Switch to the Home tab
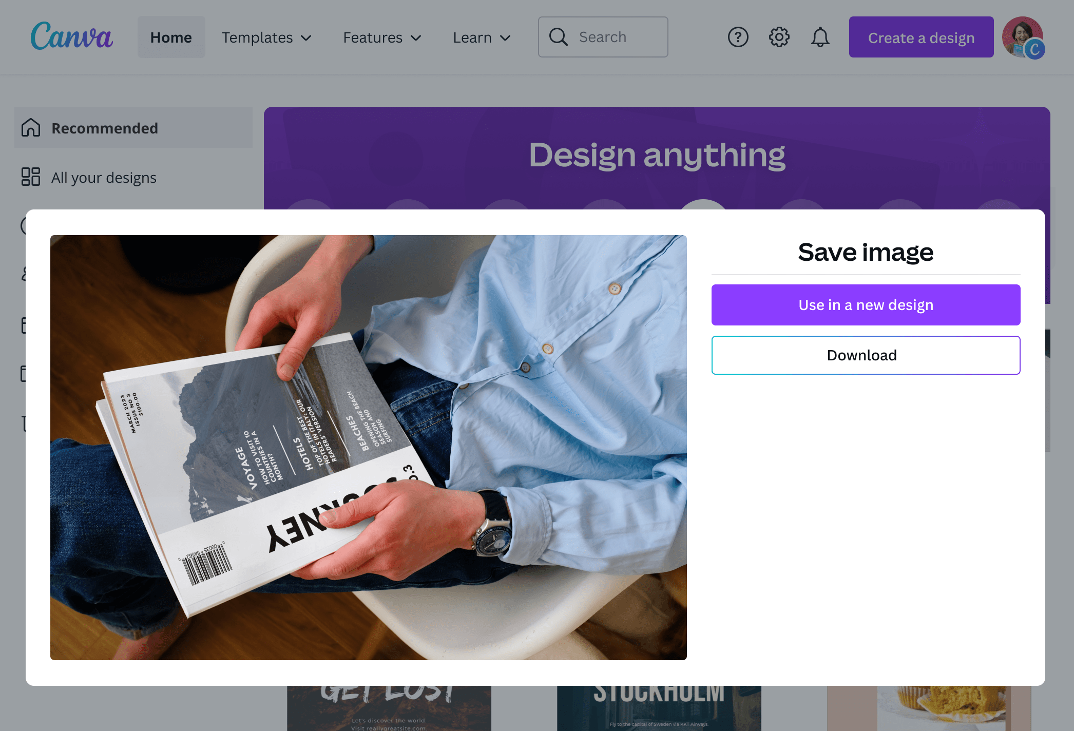The height and width of the screenshot is (731, 1074). (x=171, y=37)
